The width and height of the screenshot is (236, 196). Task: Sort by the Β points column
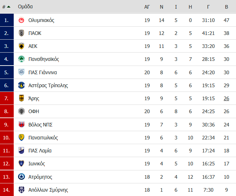tap(226, 7)
